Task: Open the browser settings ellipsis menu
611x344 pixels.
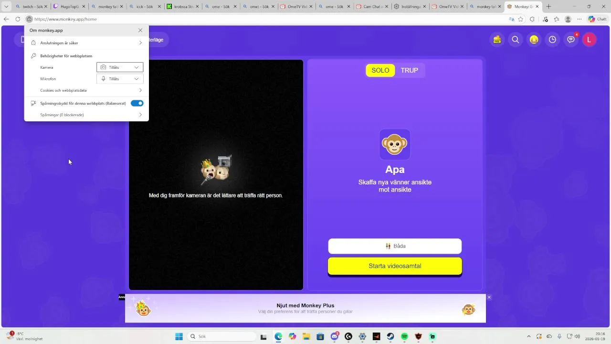Action: (579, 19)
